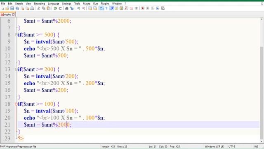Open the Folder as Workspace icon
This screenshot has width=264, height=149.
(x=131, y=8)
